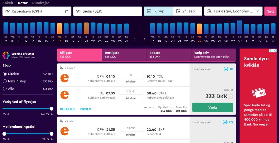Select the Alle stop filter

coord(5,89)
